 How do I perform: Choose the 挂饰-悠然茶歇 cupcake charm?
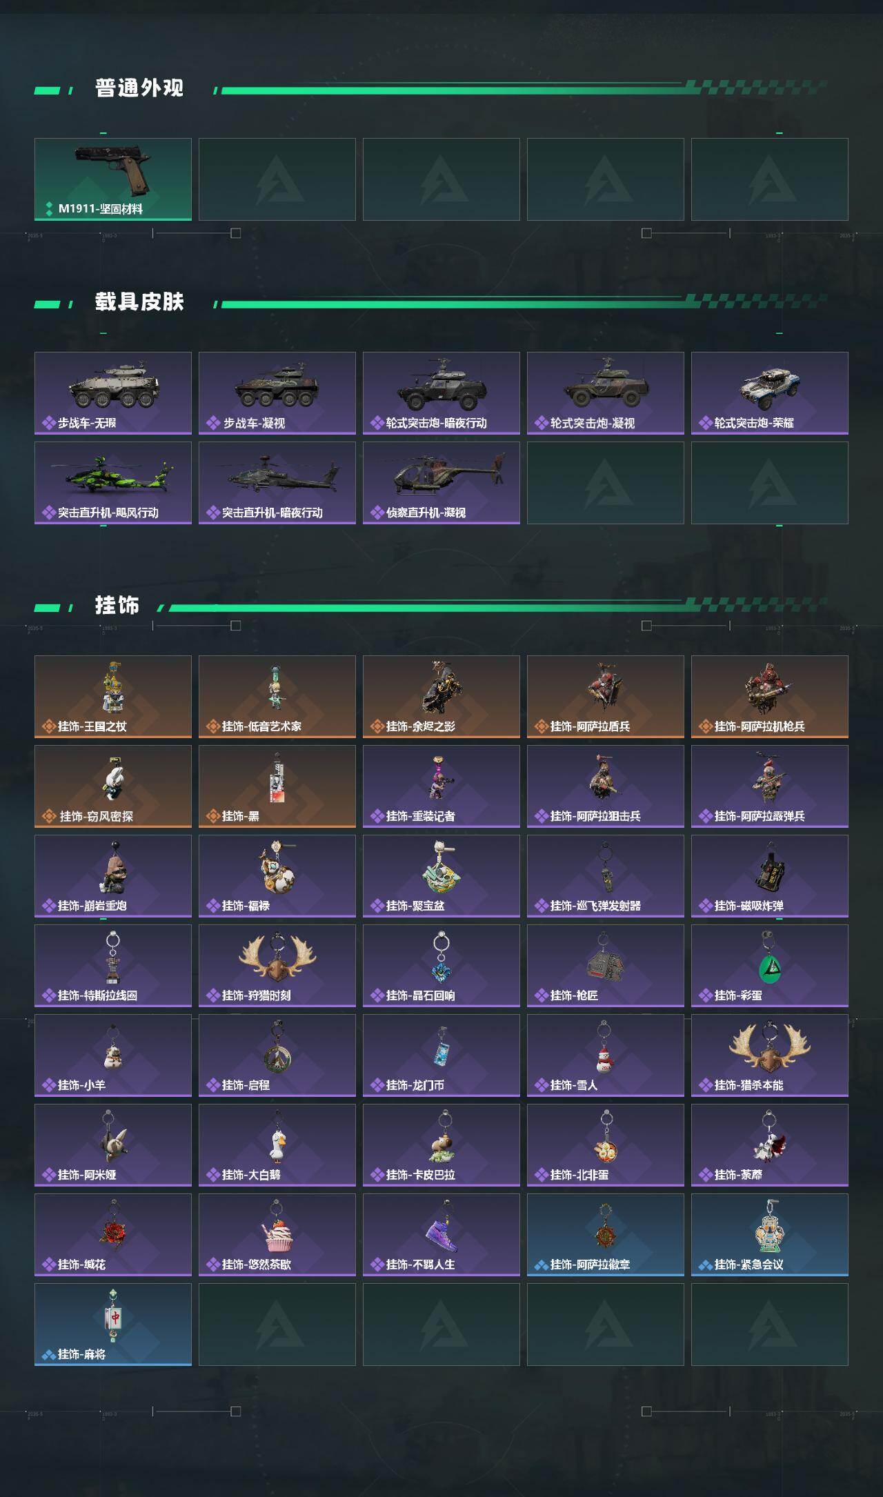click(x=277, y=1235)
